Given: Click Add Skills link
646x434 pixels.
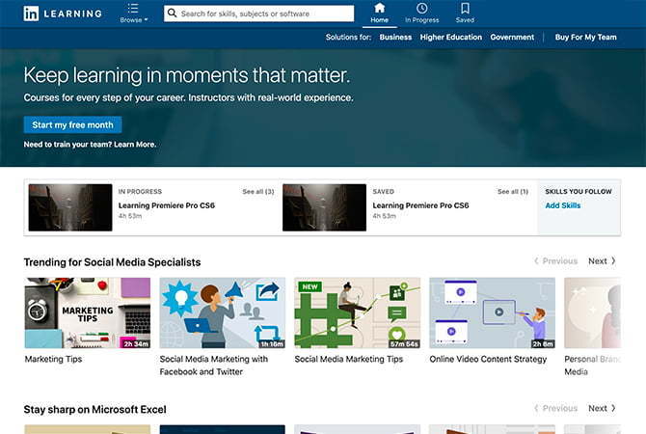Looking at the screenshot, I should coord(563,205).
